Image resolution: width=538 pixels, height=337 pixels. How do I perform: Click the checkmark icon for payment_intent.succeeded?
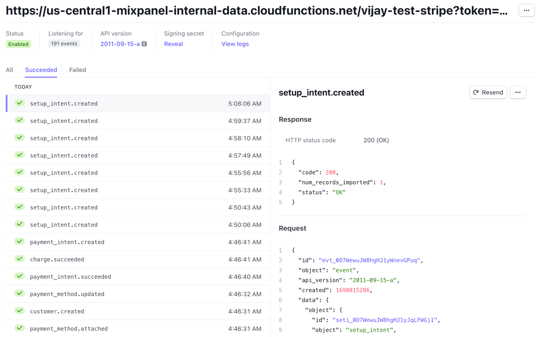coord(19,276)
